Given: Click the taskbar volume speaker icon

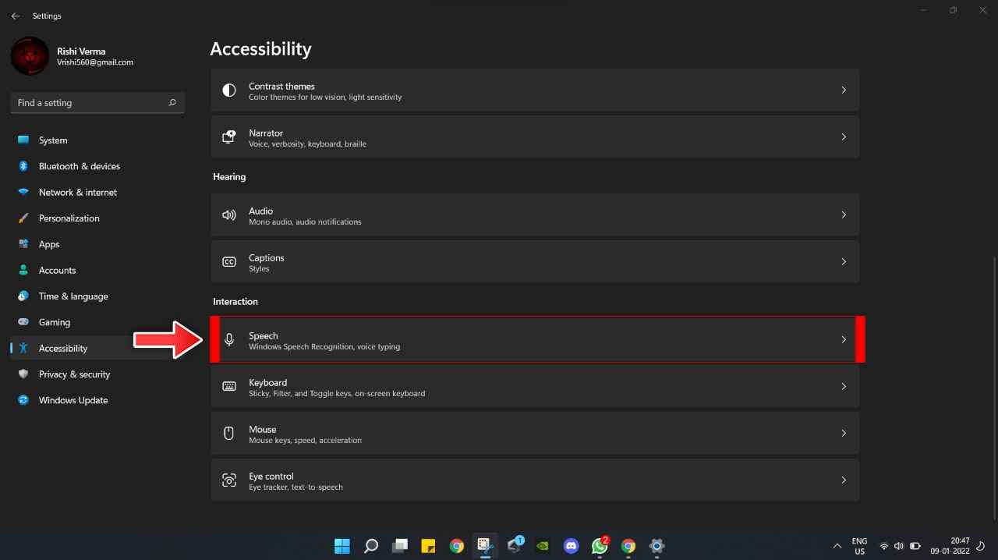Looking at the screenshot, I should tap(899, 546).
